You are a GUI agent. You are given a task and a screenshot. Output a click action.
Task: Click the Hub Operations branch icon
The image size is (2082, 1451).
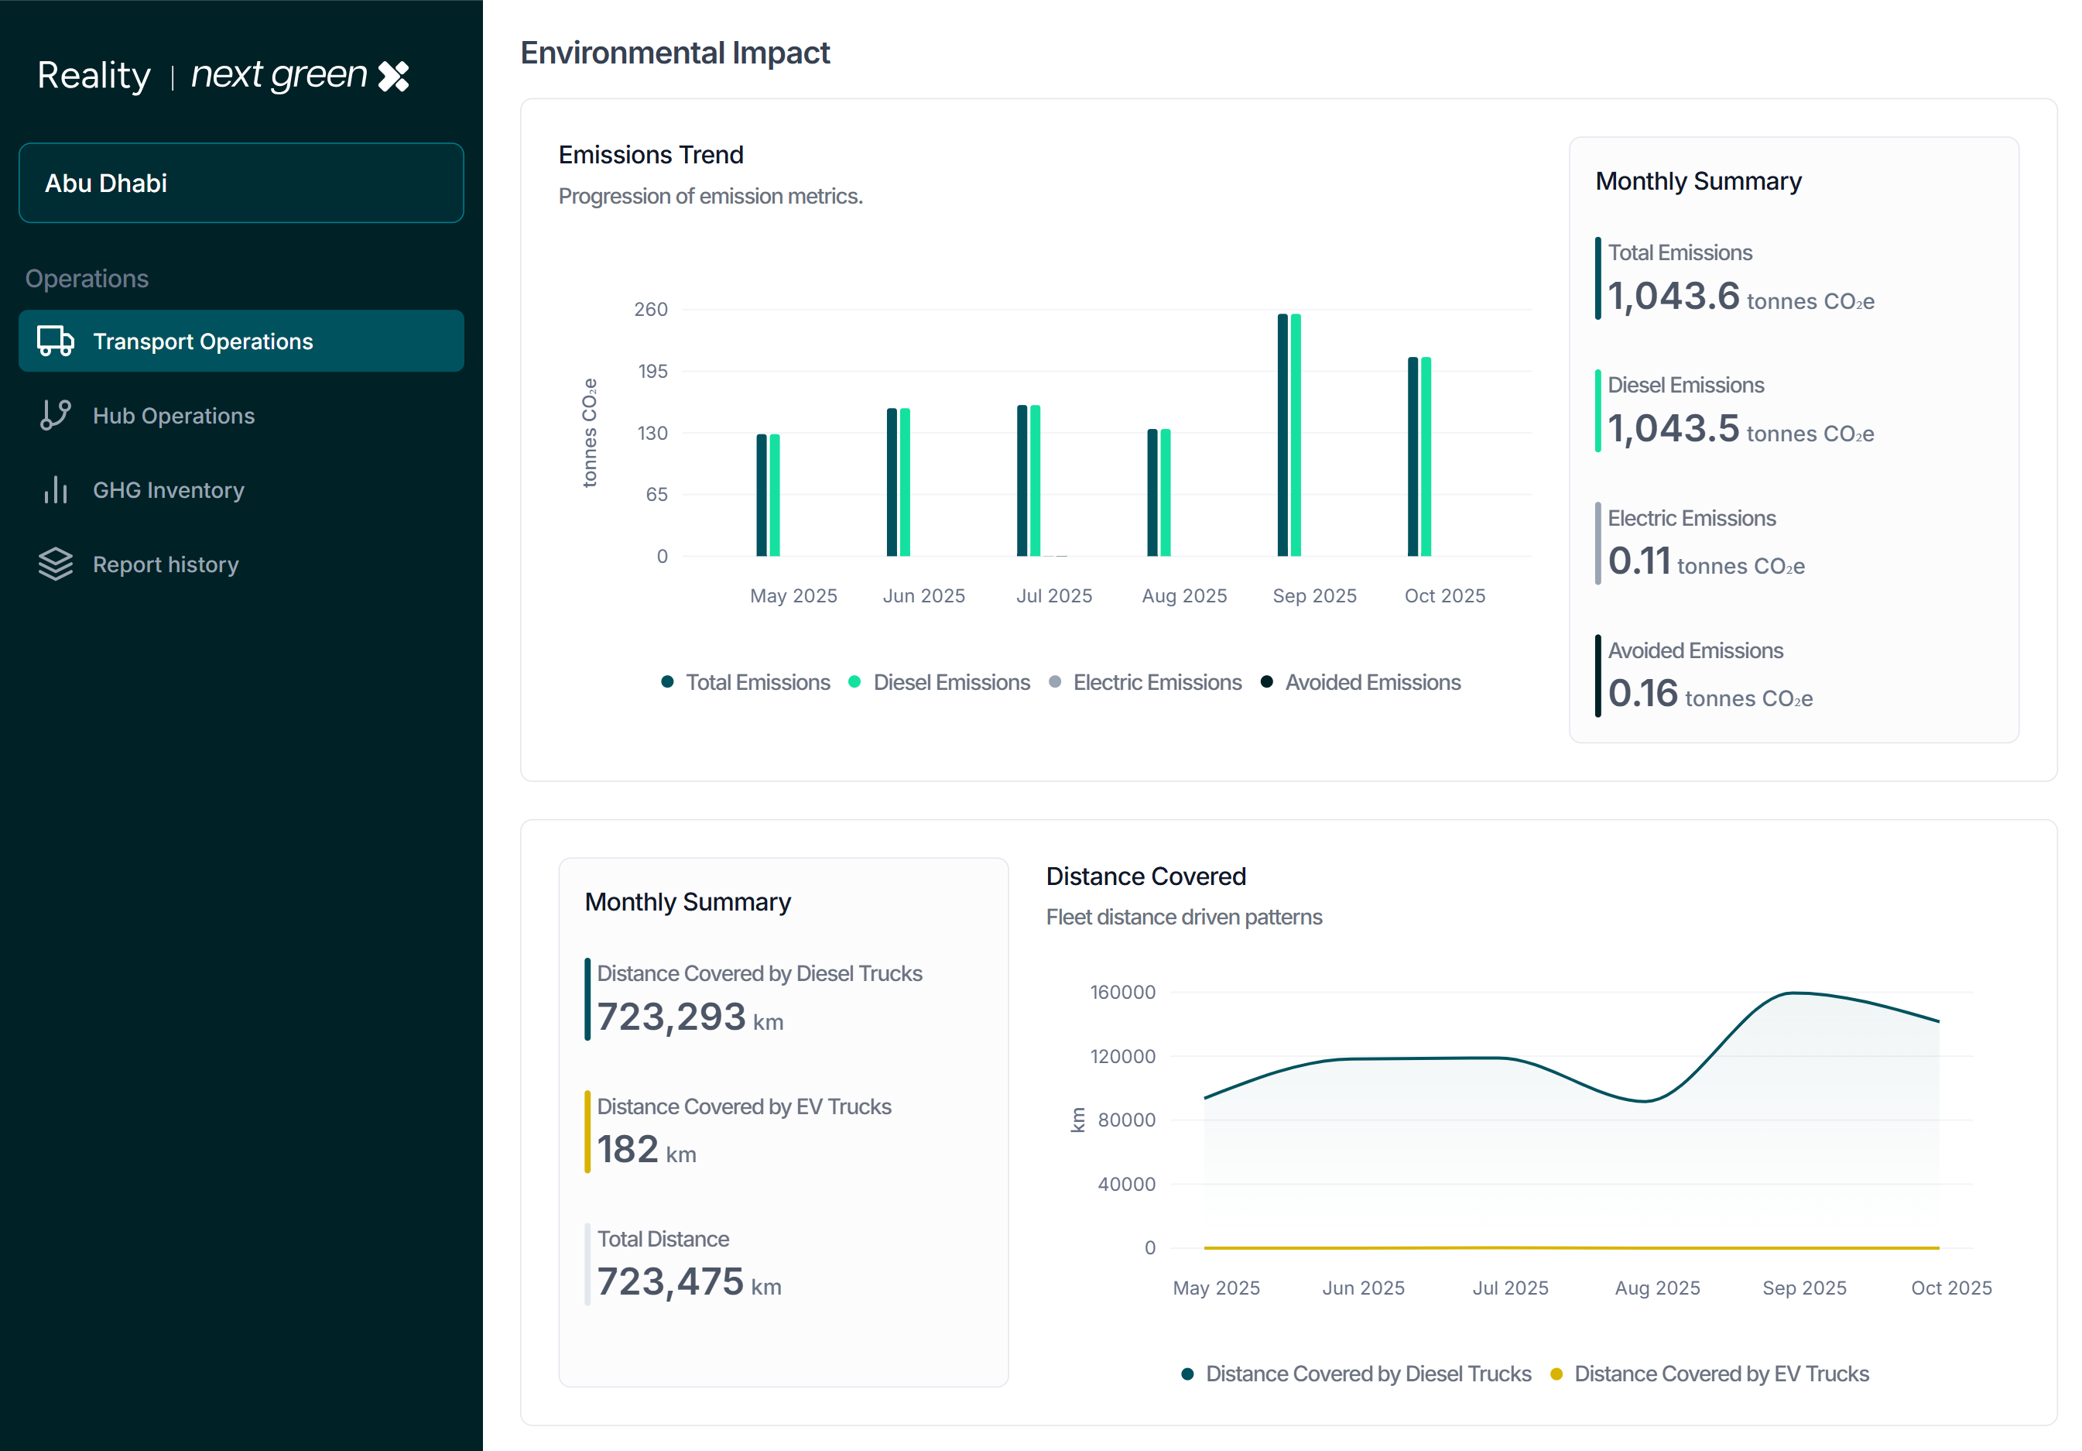(x=55, y=415)
